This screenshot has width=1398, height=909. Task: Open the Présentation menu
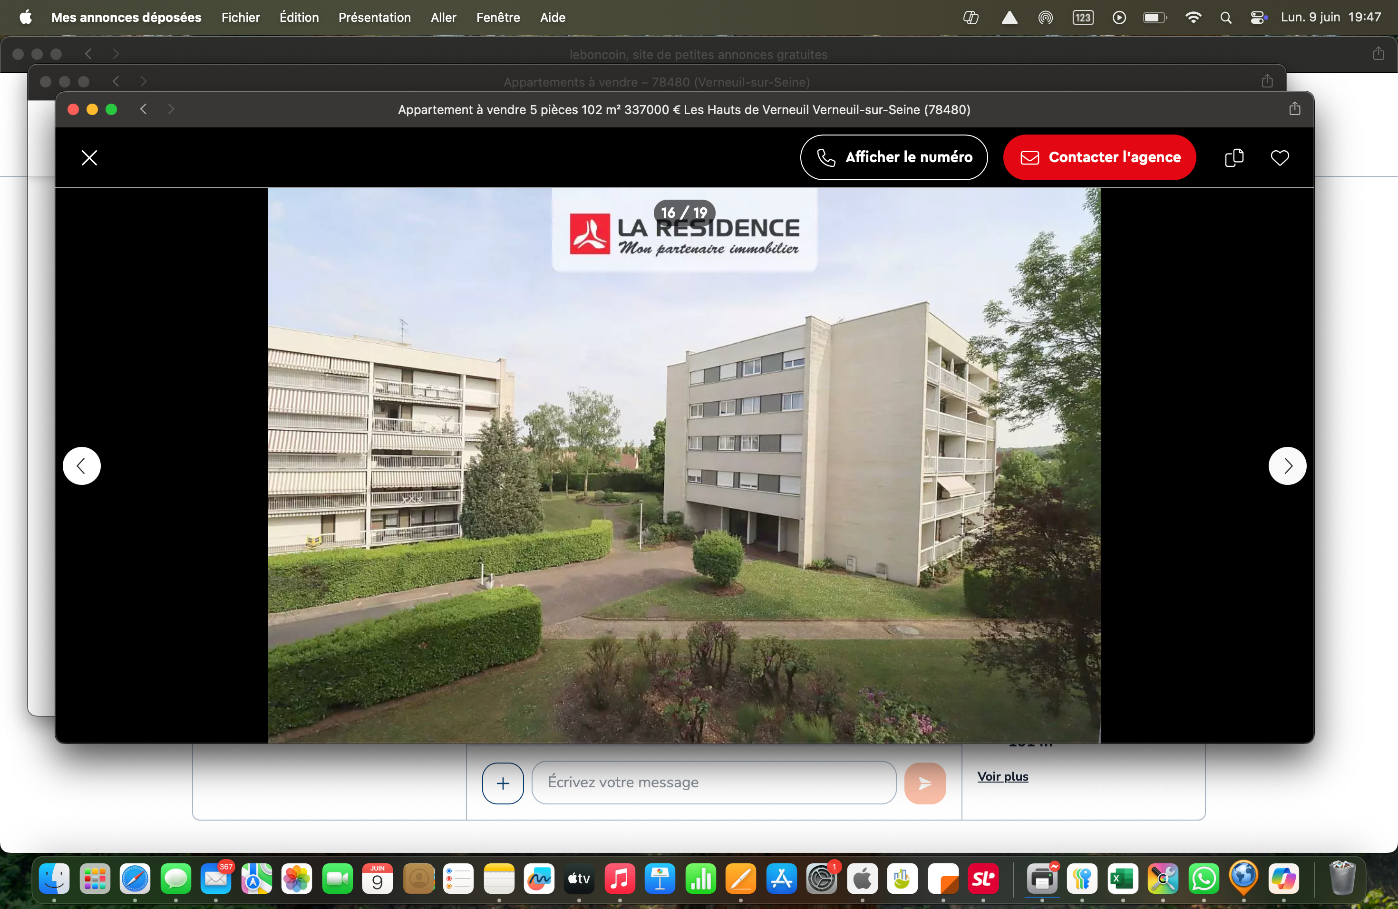pos(374,18)
